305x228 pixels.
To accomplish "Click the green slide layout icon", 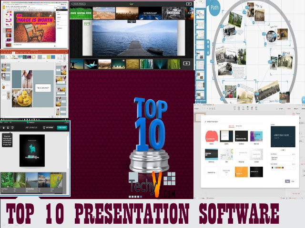I will [87, 23].
